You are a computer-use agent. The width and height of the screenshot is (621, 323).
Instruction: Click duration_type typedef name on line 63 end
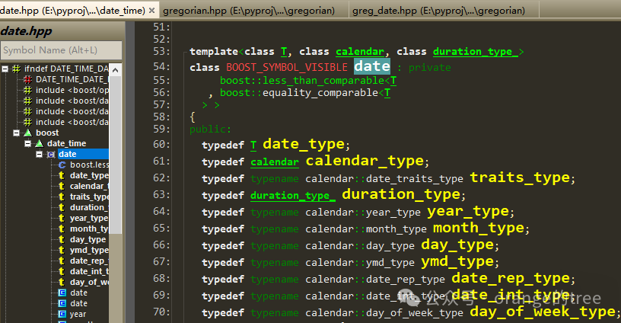coord(401,194)
